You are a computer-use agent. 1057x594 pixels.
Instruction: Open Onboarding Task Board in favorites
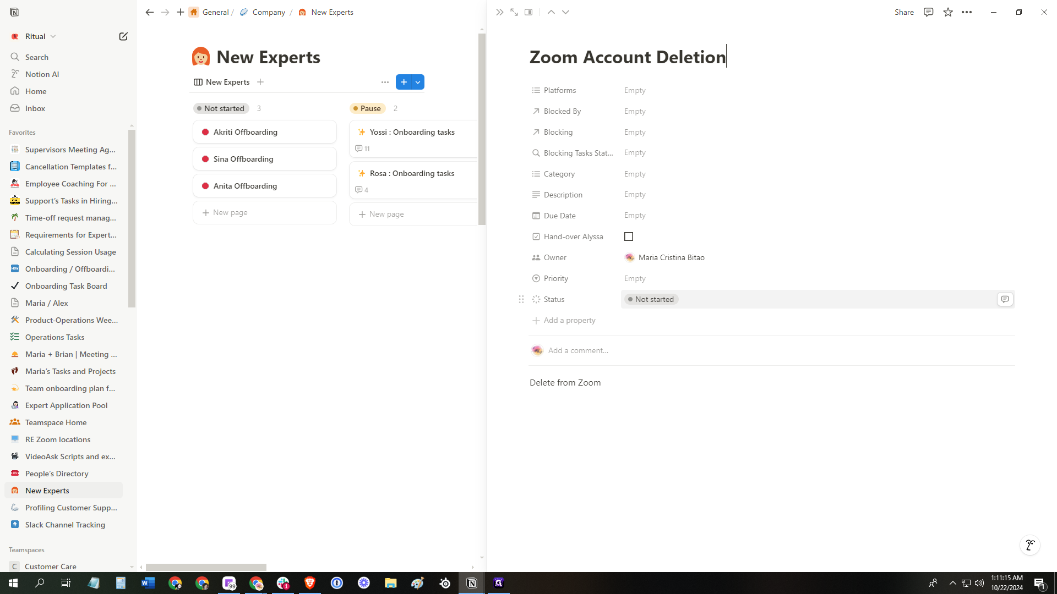click(x=63, y=286)
